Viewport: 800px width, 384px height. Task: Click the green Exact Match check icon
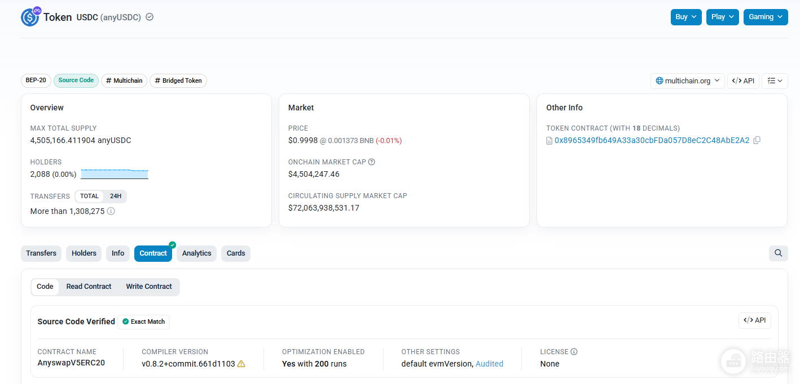tap(126, 322)
